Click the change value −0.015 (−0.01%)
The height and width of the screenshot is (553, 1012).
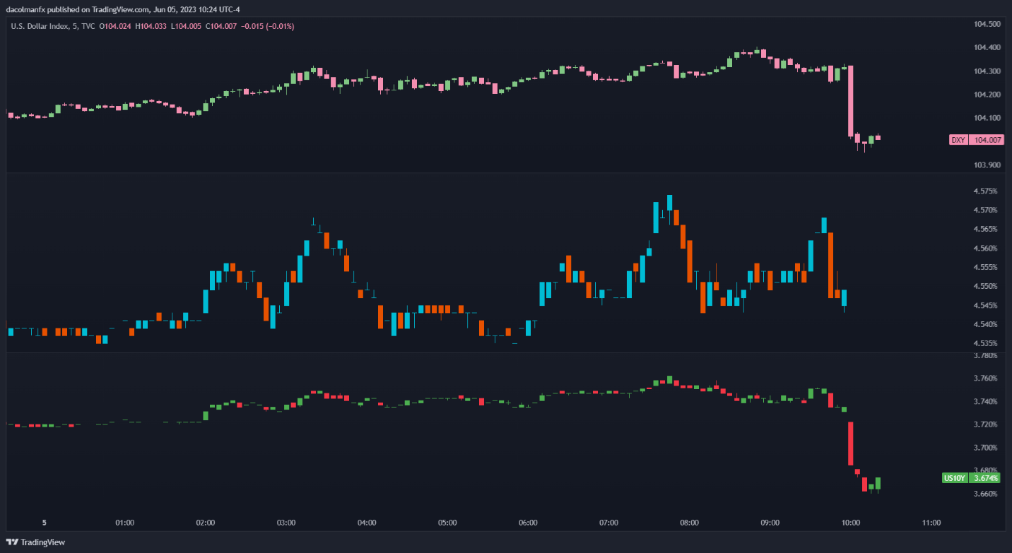click(268, 26)
